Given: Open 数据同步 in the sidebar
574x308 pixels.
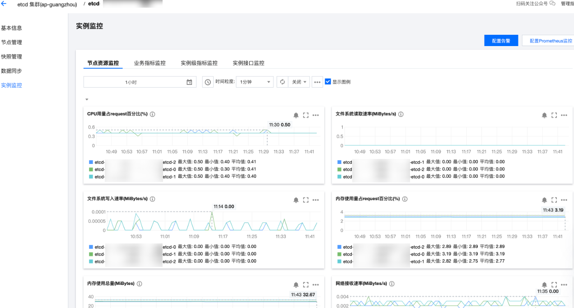Looking at the screenshot, I should 11,71.
